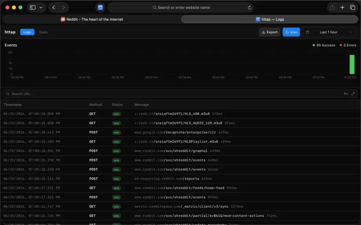Go back with the back arrow
361x225 pixels.
tap(54, 7)
